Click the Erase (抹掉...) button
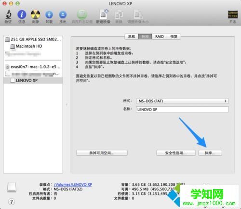 [x=210, y=153]
